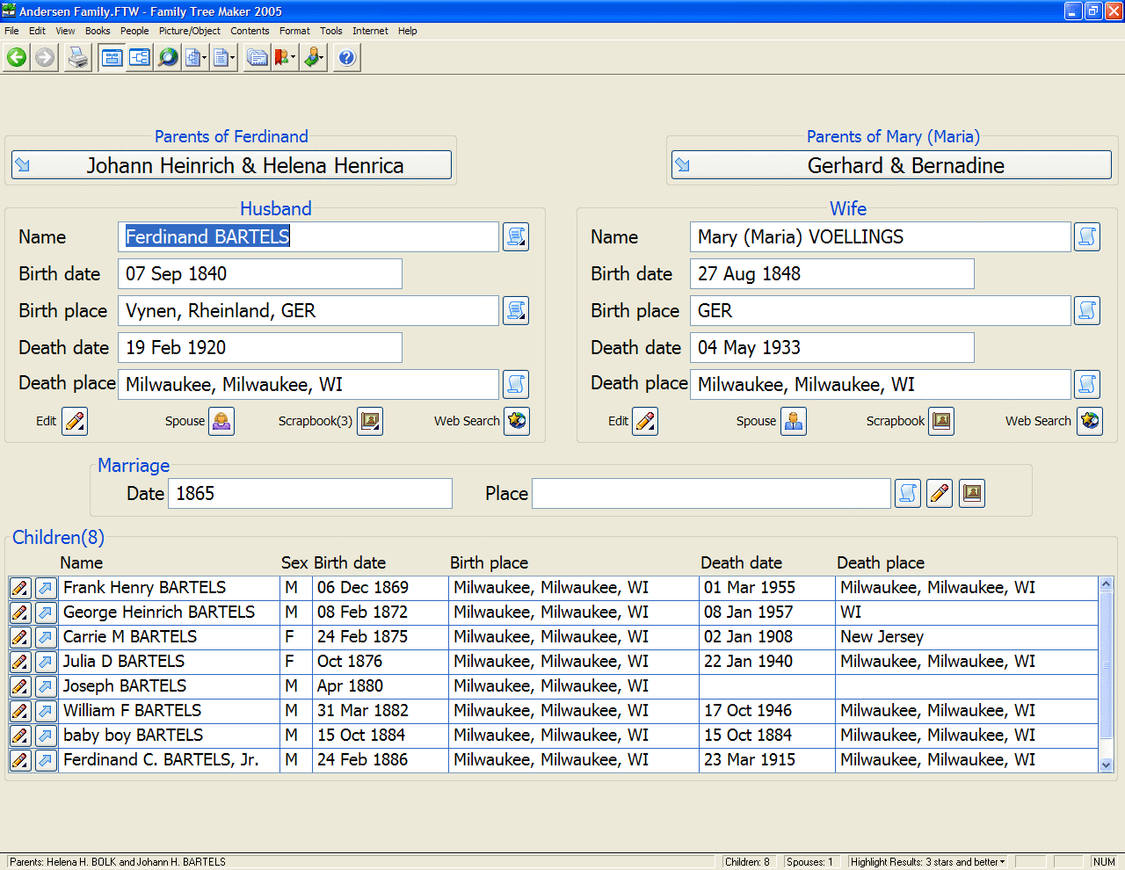The width and height of the screenshot is (1125, 870).
Task: Open wife's Scrapbook icon
Action: coord(941,422)
